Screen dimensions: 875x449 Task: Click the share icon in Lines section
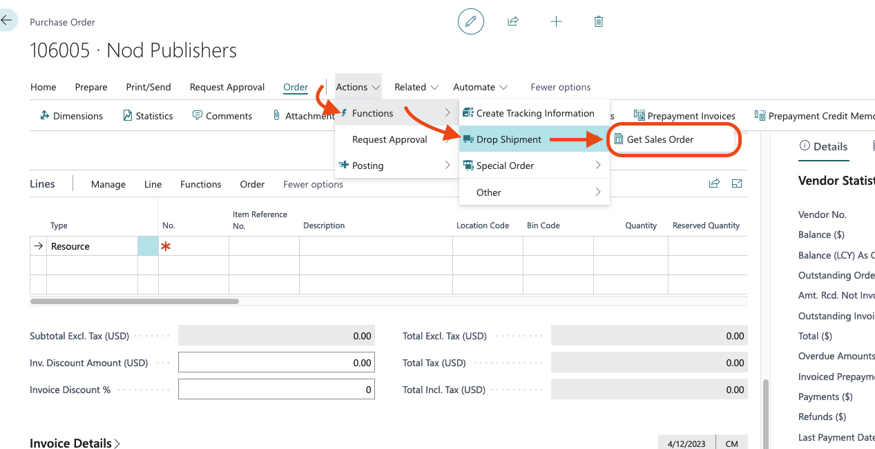tap(714, 183)
